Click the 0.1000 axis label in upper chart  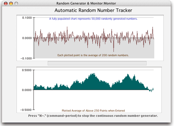click(27, 18)
